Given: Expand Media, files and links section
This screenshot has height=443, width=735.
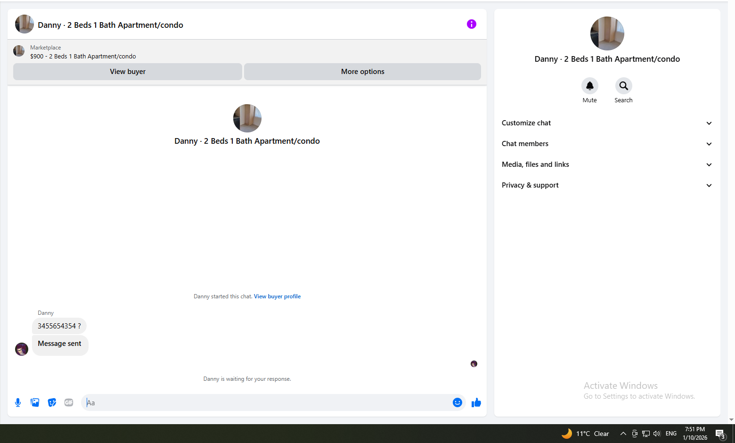Looking at the screenshot, I should point(607,164).
